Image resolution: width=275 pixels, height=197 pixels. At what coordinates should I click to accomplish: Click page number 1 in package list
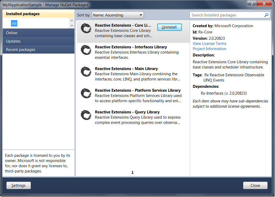coord(132,172)
